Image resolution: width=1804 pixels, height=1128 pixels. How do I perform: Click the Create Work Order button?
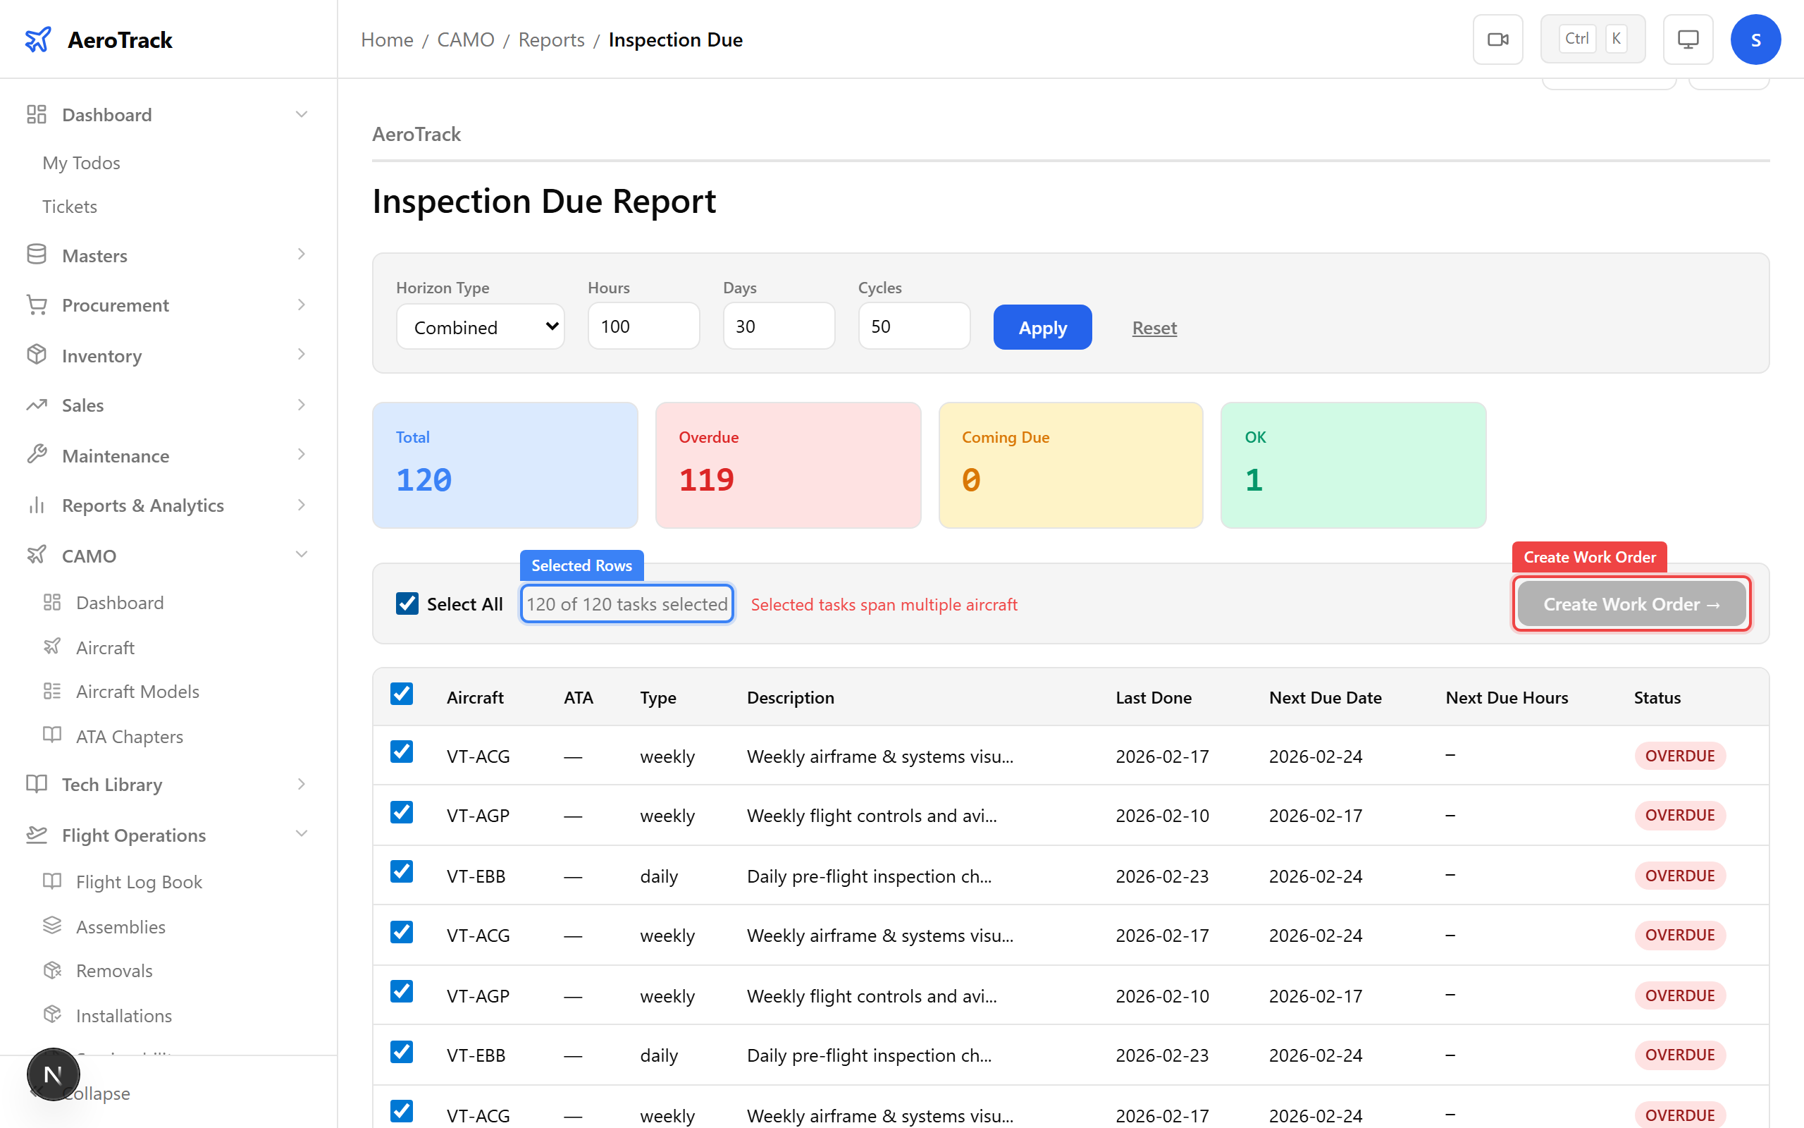tap(1631, 603)
